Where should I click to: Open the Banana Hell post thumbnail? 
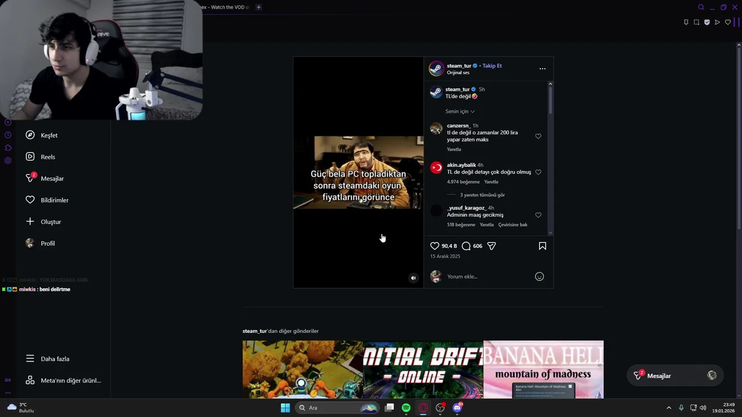(543, 370)
